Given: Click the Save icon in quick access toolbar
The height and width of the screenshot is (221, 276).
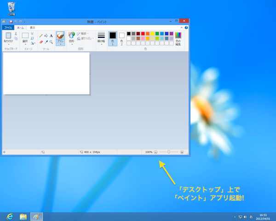Looking at the screenshot, I should click(x=11, y=22).
